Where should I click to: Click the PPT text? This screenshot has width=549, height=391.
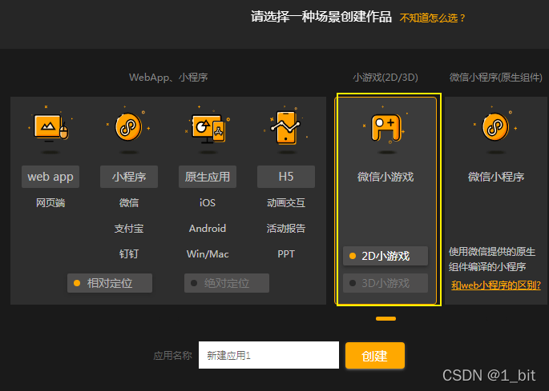click(x=285, y=254)
